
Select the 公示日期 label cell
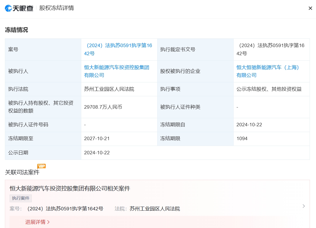coord(43,153)
